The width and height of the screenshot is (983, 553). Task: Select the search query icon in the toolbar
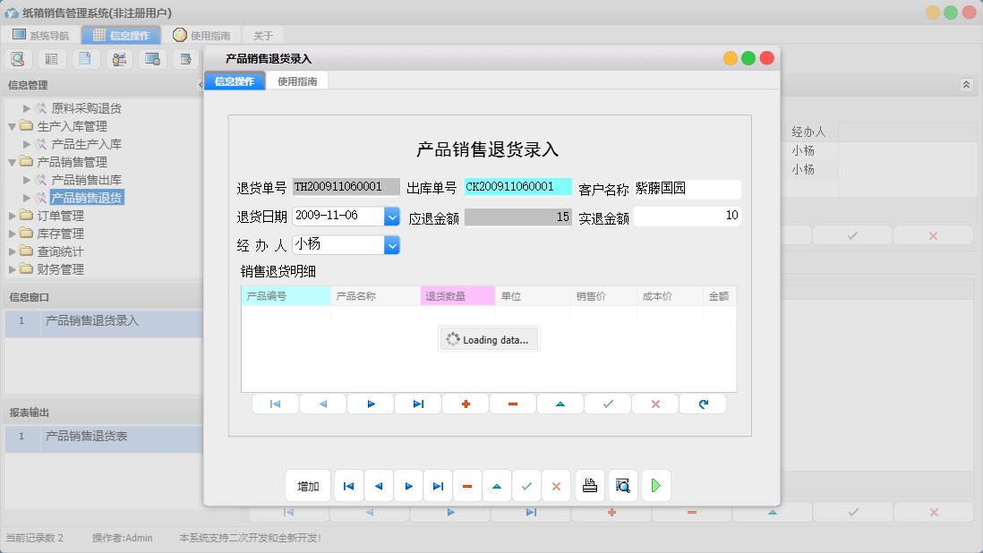(x=19, y=58)
